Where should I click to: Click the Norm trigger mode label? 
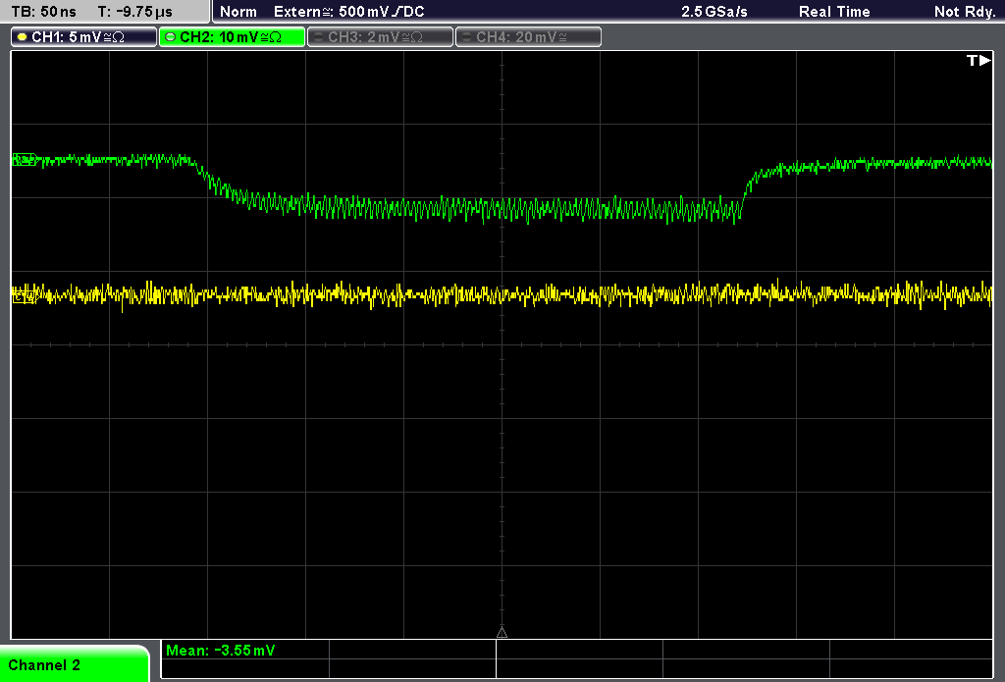click(x=238, y=12)
